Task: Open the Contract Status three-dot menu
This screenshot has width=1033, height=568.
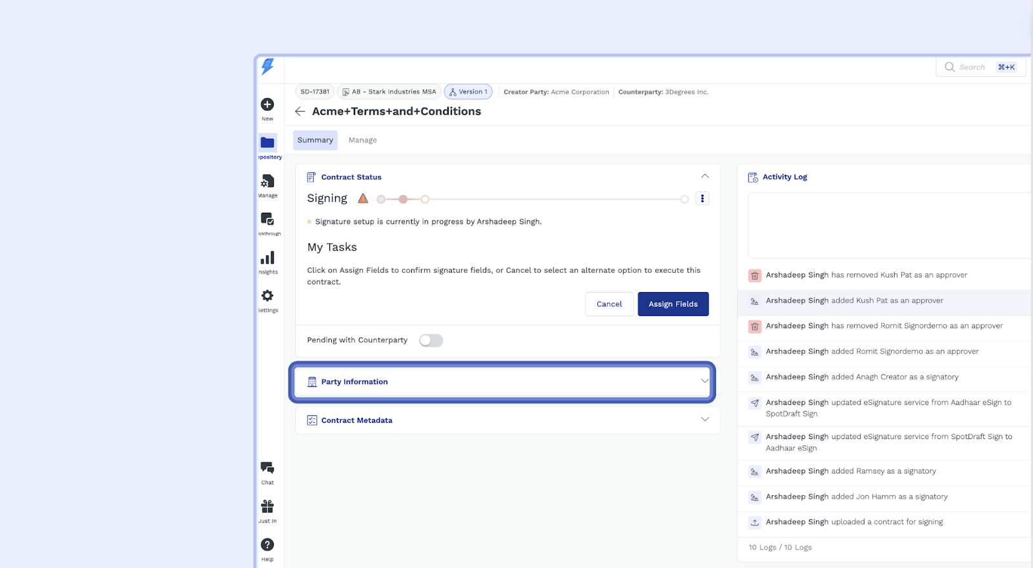Action: pyautogui.click(x=702, y=199)
